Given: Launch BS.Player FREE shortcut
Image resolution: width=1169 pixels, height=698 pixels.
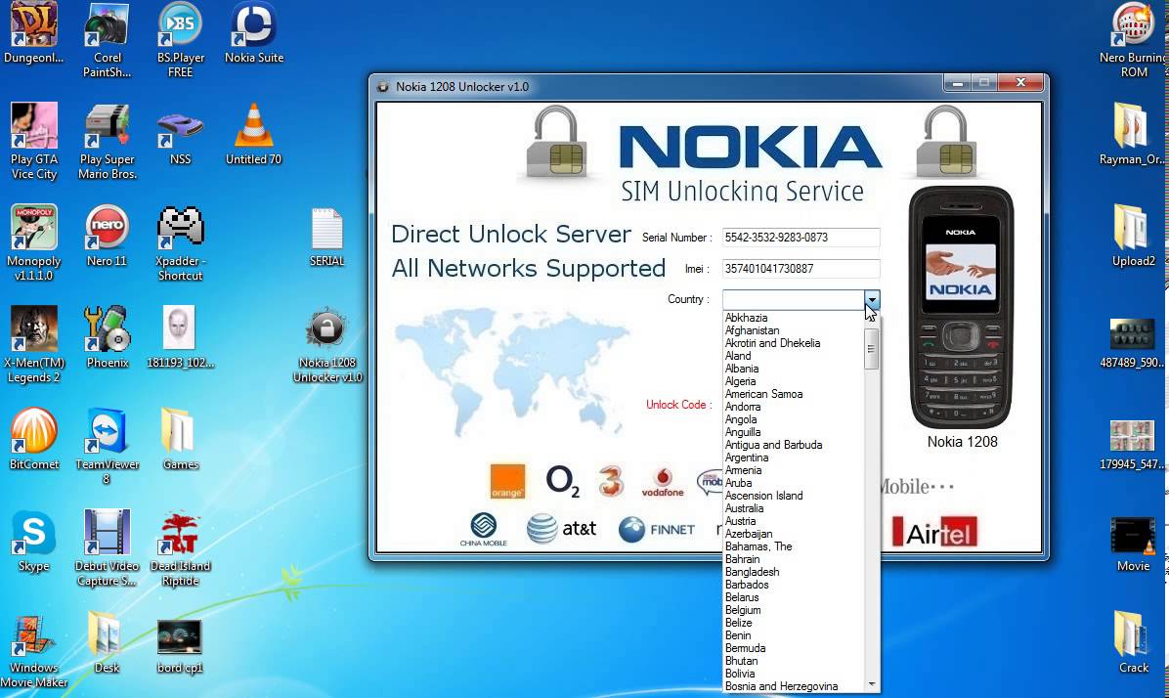Looking at the screenshot, I should pos(180,40).
